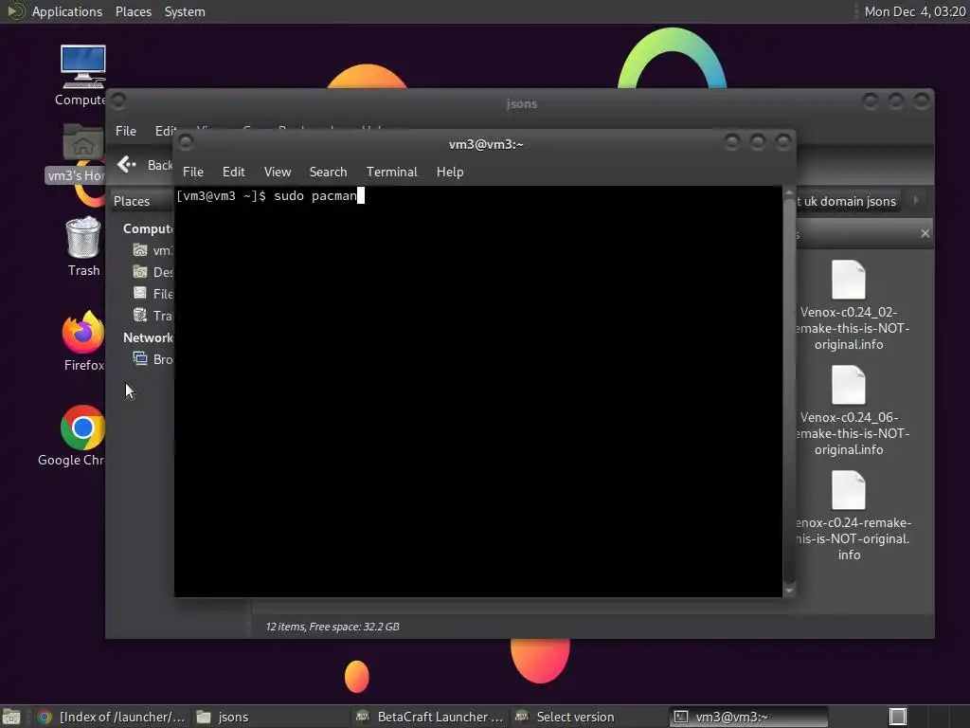The height and width of the screenshot is (728, 970).
Task: Select the Trash icon in Places sidebar
Action: (x=140, y=315)
